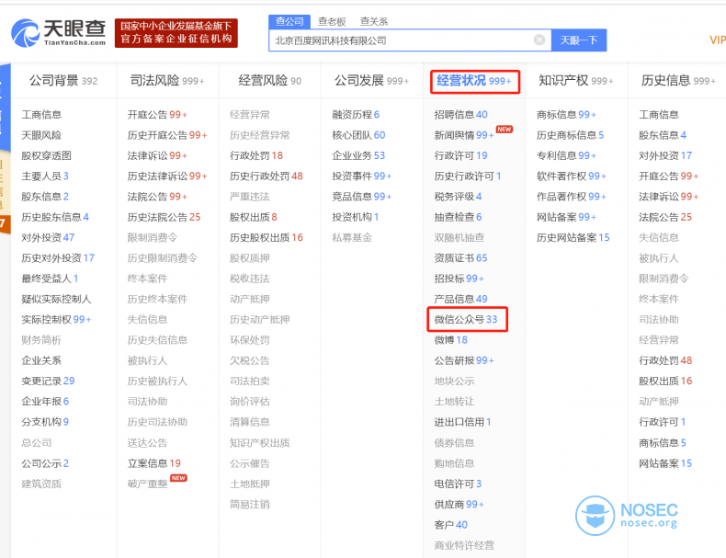The width and height of the screenshot is (726, 558).
Task: Open 最终受益人 1 link
Action: coord(50,279)
